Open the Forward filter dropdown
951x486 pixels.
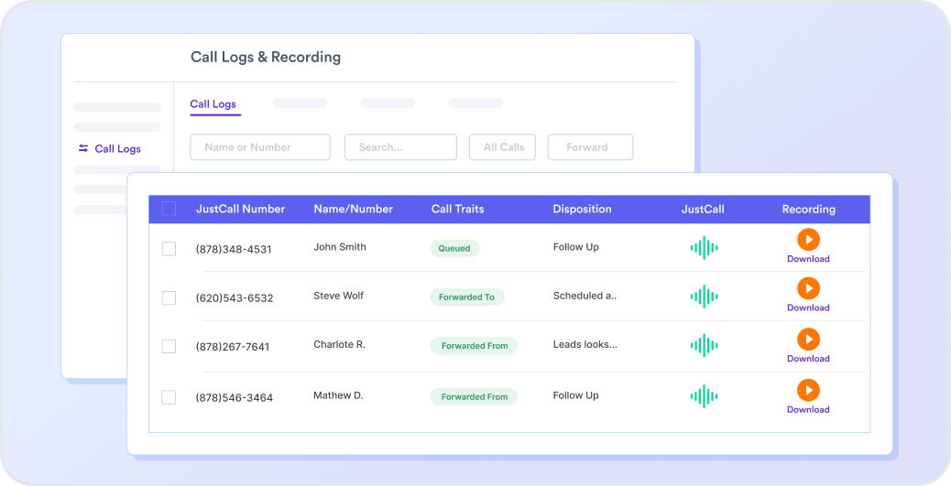click(589, 147)
